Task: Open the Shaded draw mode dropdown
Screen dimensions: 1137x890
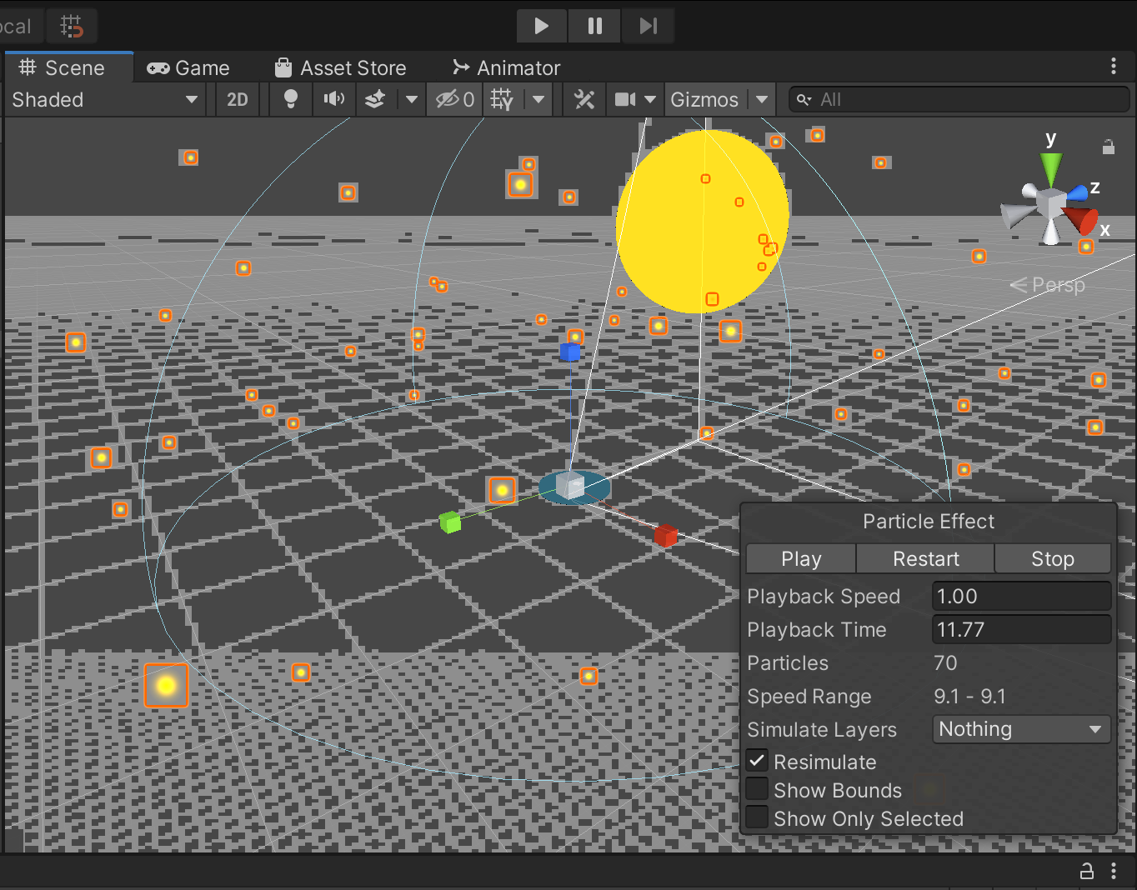Action: coord(105,100)
